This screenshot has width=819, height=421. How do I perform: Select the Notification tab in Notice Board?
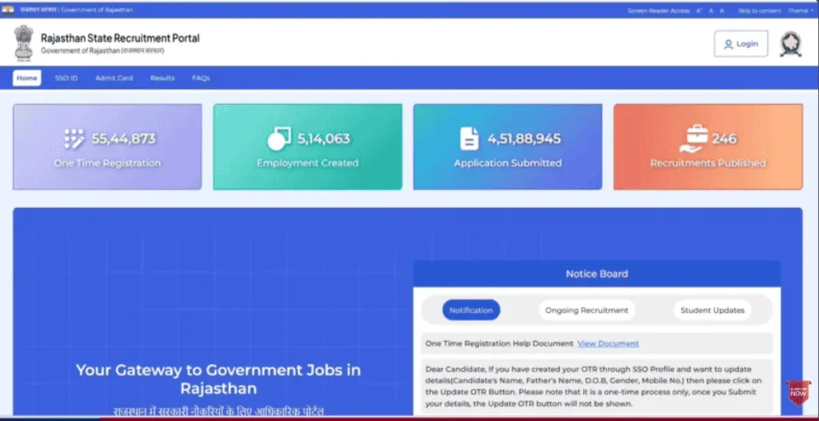coord(471,310)
